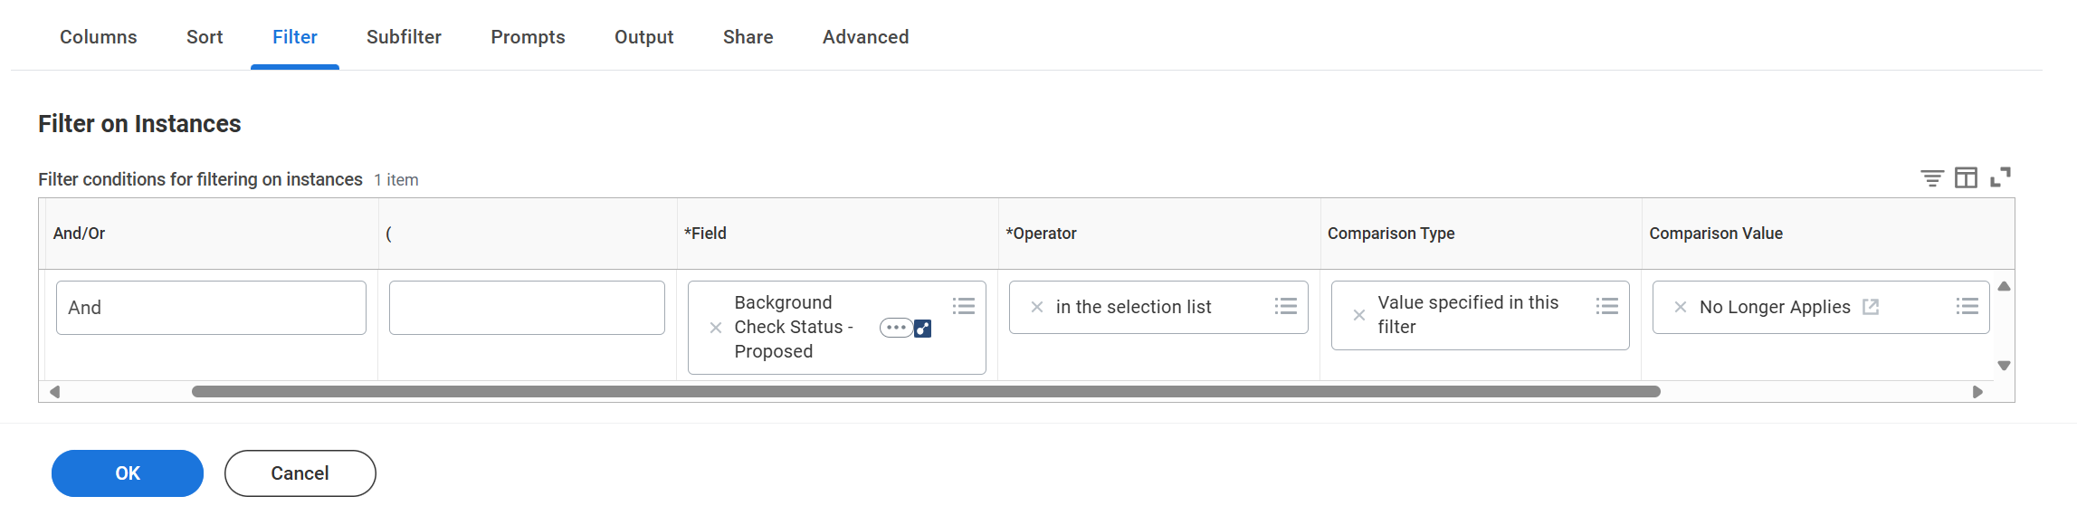Open the column layout selector icon
This screenshot has width=2077, height=506.
tap(1966, 178)
